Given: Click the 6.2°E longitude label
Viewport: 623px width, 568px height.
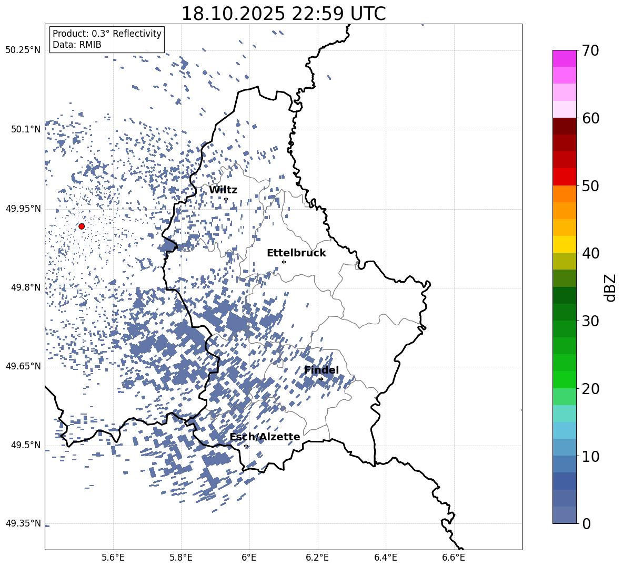Looking at the screenshot, I should coord(317,557).
